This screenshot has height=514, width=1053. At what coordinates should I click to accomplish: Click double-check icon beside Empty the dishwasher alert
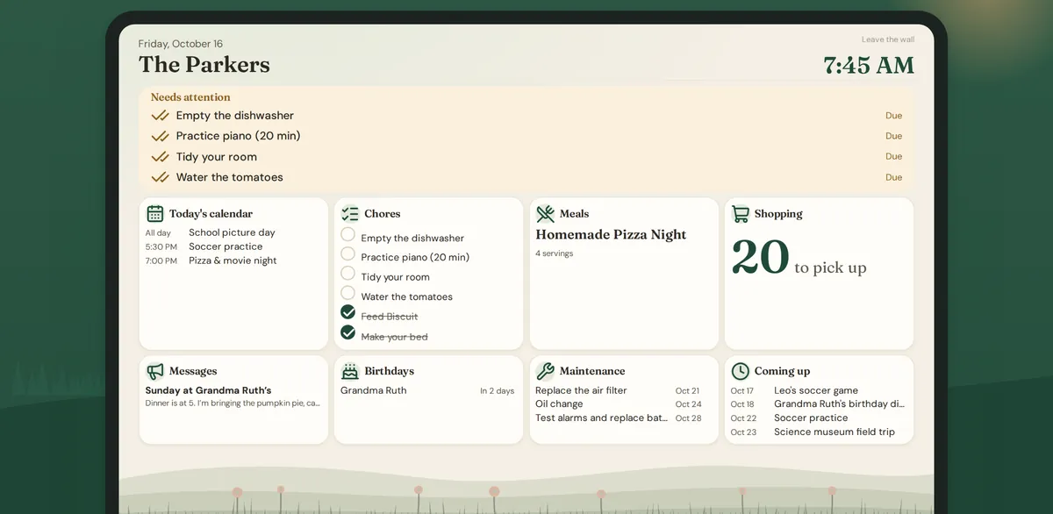[160, 116]
